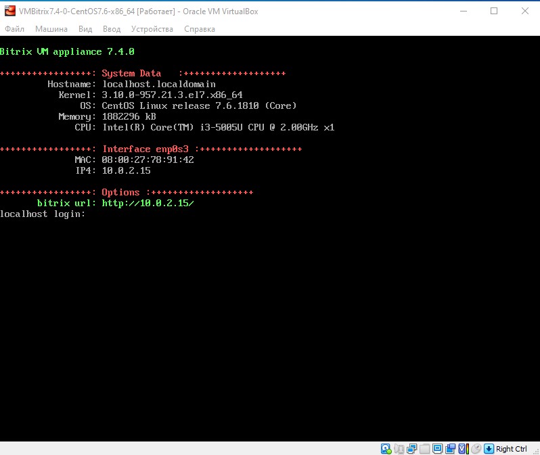Click the MAC address 08:00:27:78:91:42

pos(148,160)
